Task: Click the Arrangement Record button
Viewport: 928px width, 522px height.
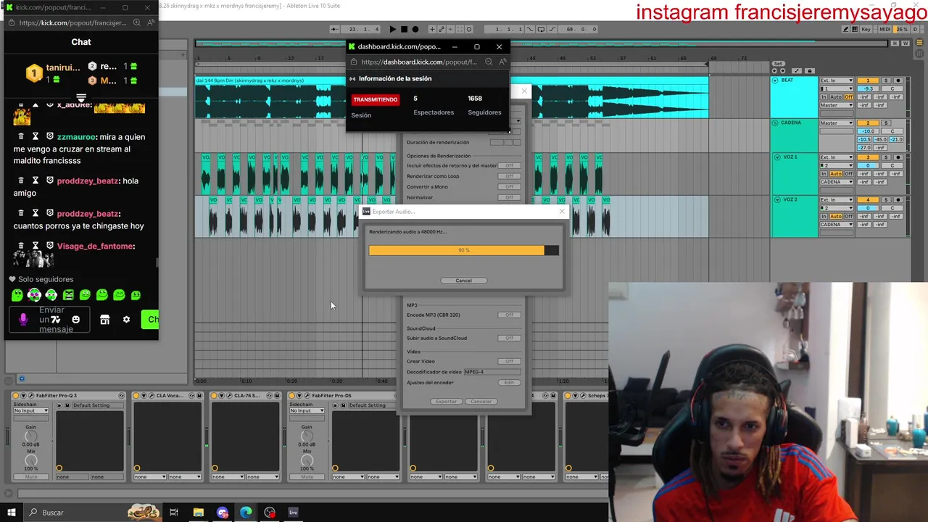Action: point(415,29)
